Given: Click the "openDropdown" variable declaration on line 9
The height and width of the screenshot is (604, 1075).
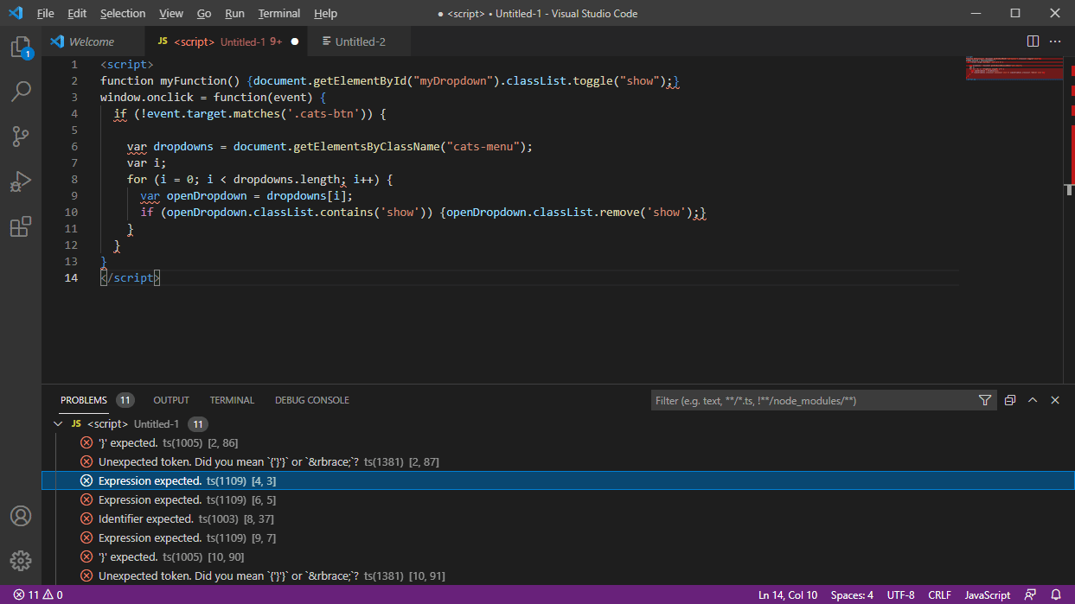Looking at the screenshot, I should pyautogui.click(x=207, y=196).
